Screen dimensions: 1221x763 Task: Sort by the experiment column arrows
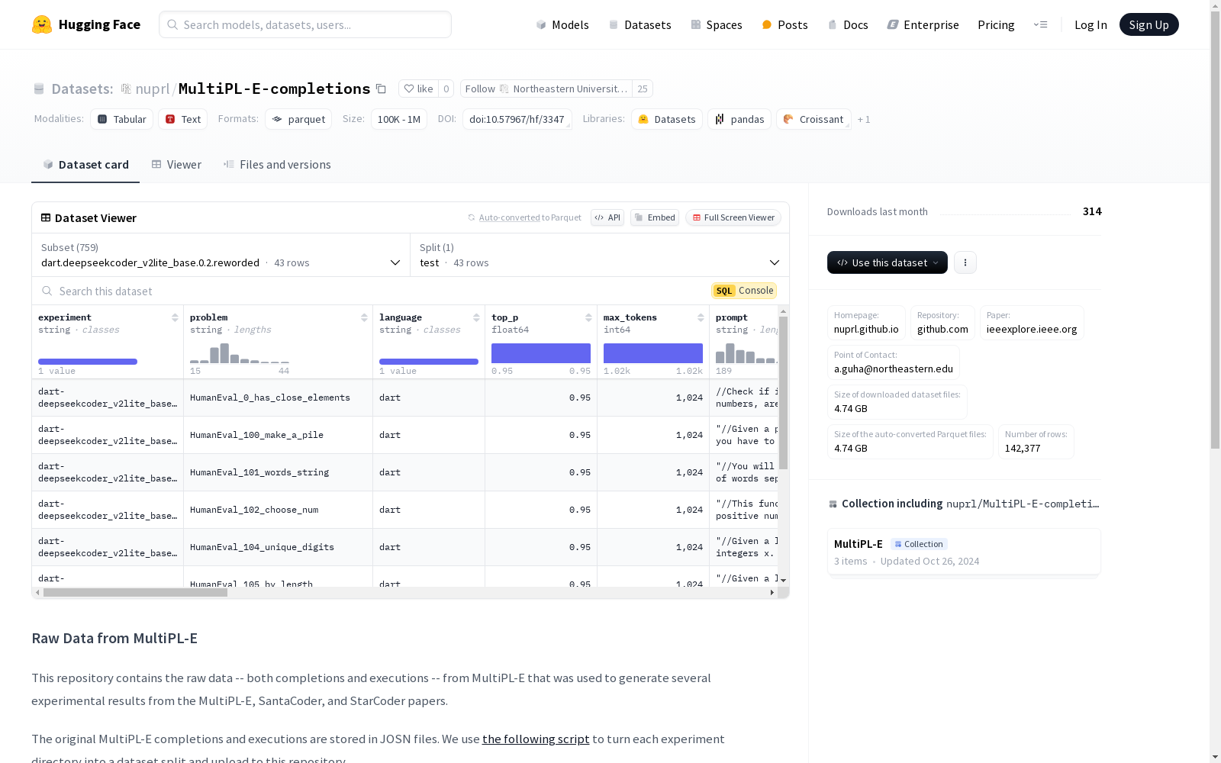175,317
